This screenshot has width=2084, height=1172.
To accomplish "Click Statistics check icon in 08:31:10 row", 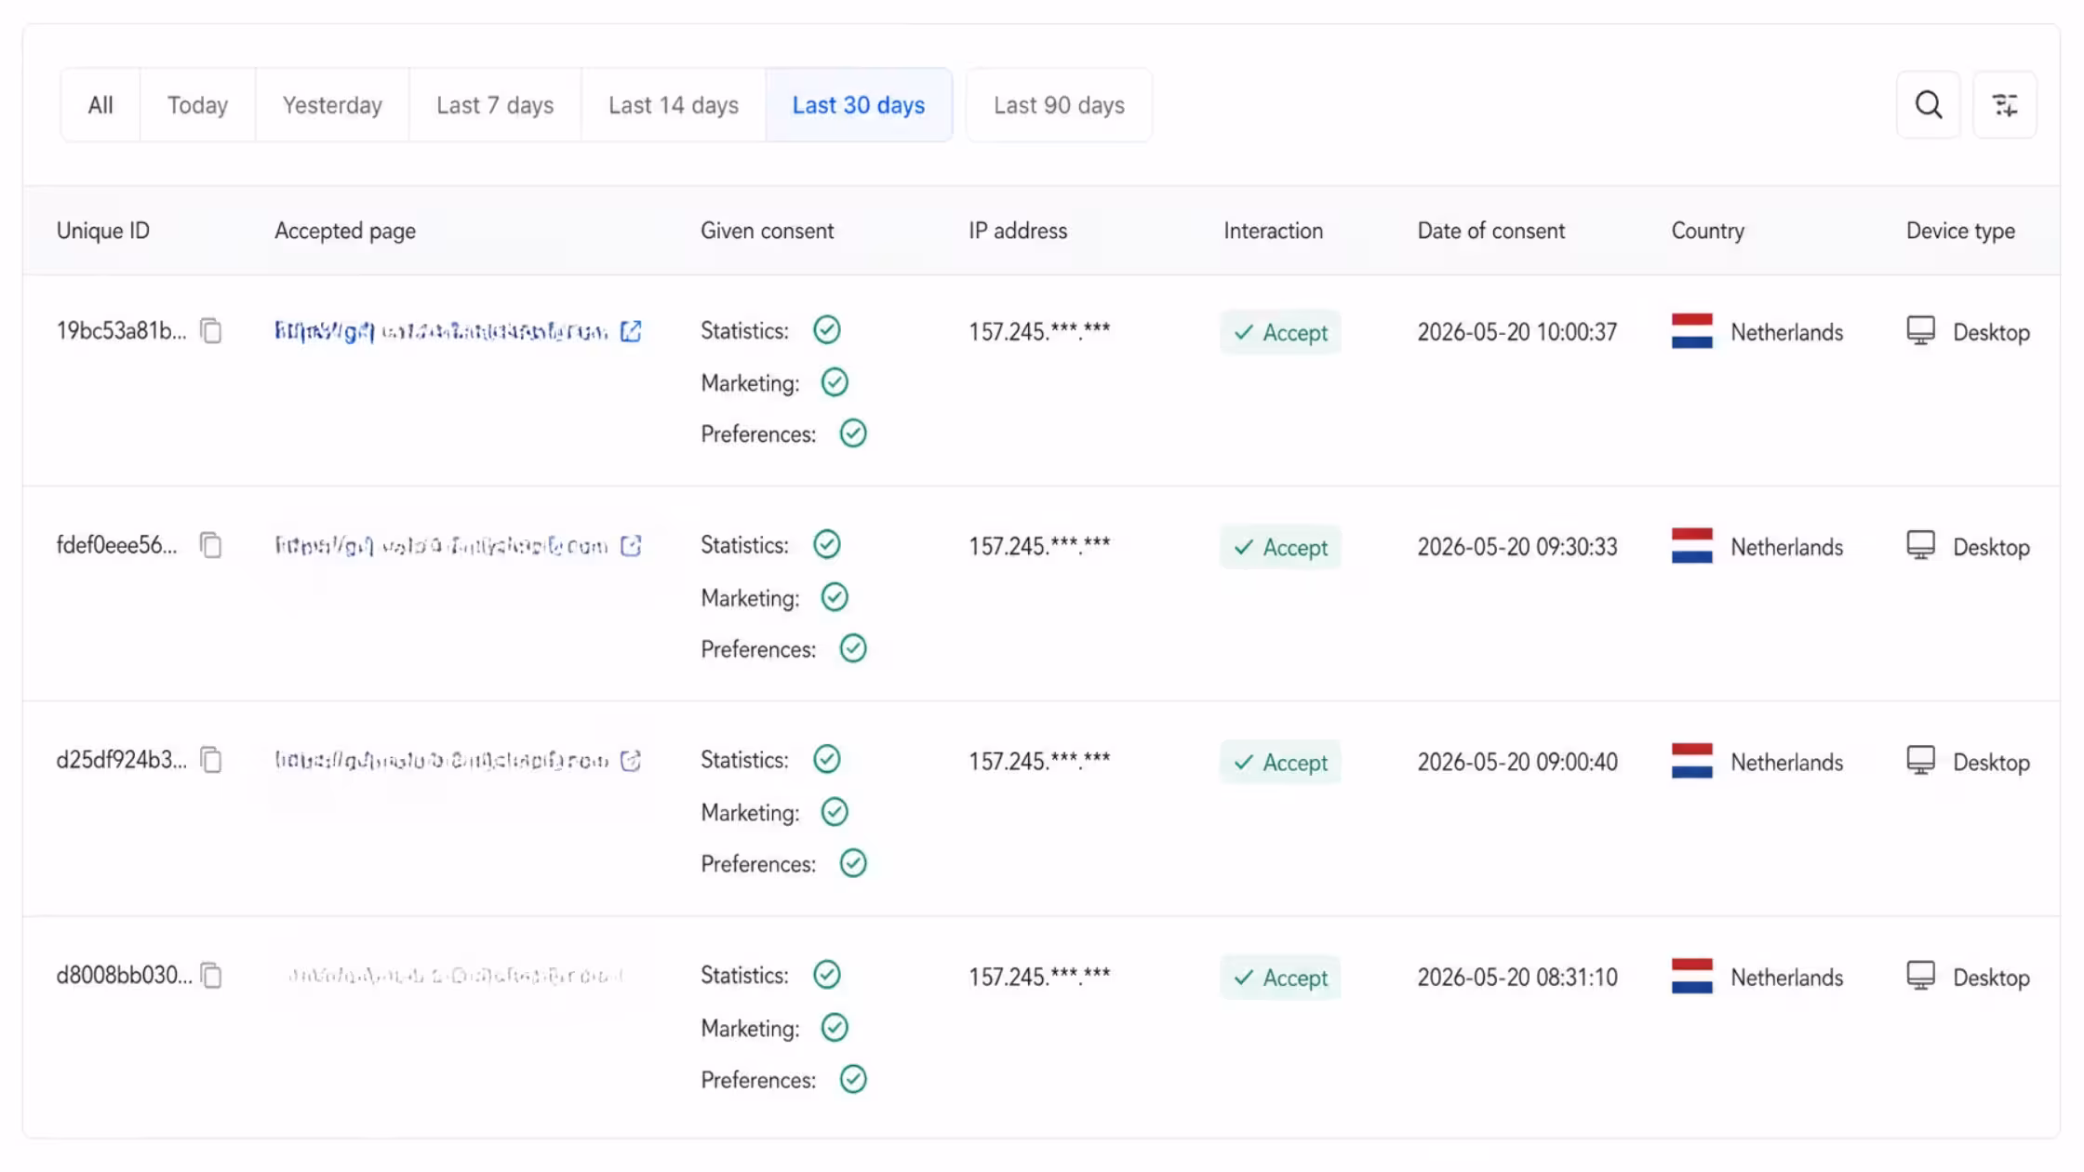I will click(826, 975).
